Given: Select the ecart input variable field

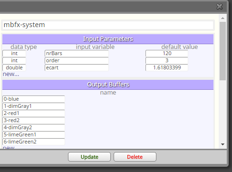Looking at the screenshot, I should coord(77,67).
